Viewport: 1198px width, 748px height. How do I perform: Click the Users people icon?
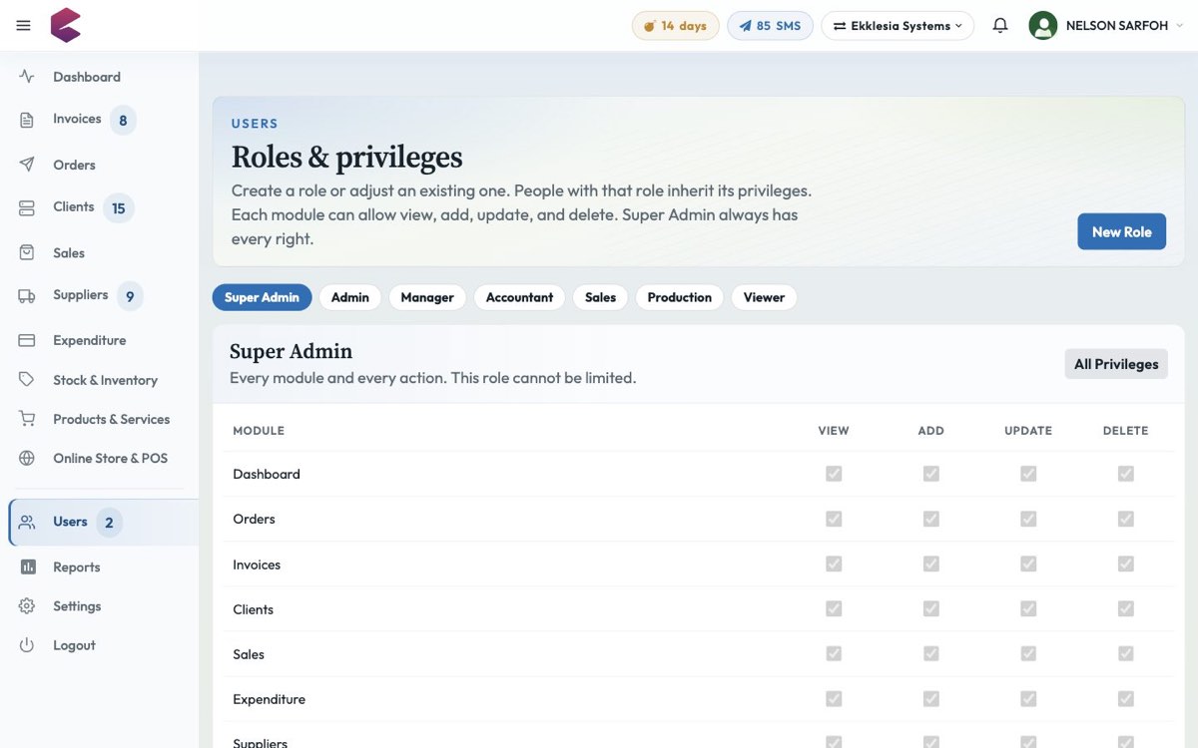click(27, 522)
